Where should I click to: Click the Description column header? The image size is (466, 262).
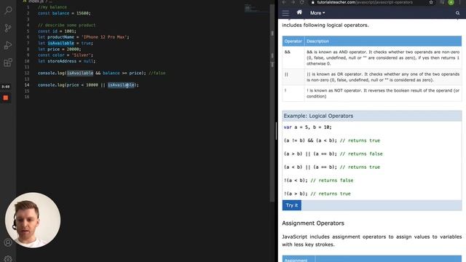(383, 41)
